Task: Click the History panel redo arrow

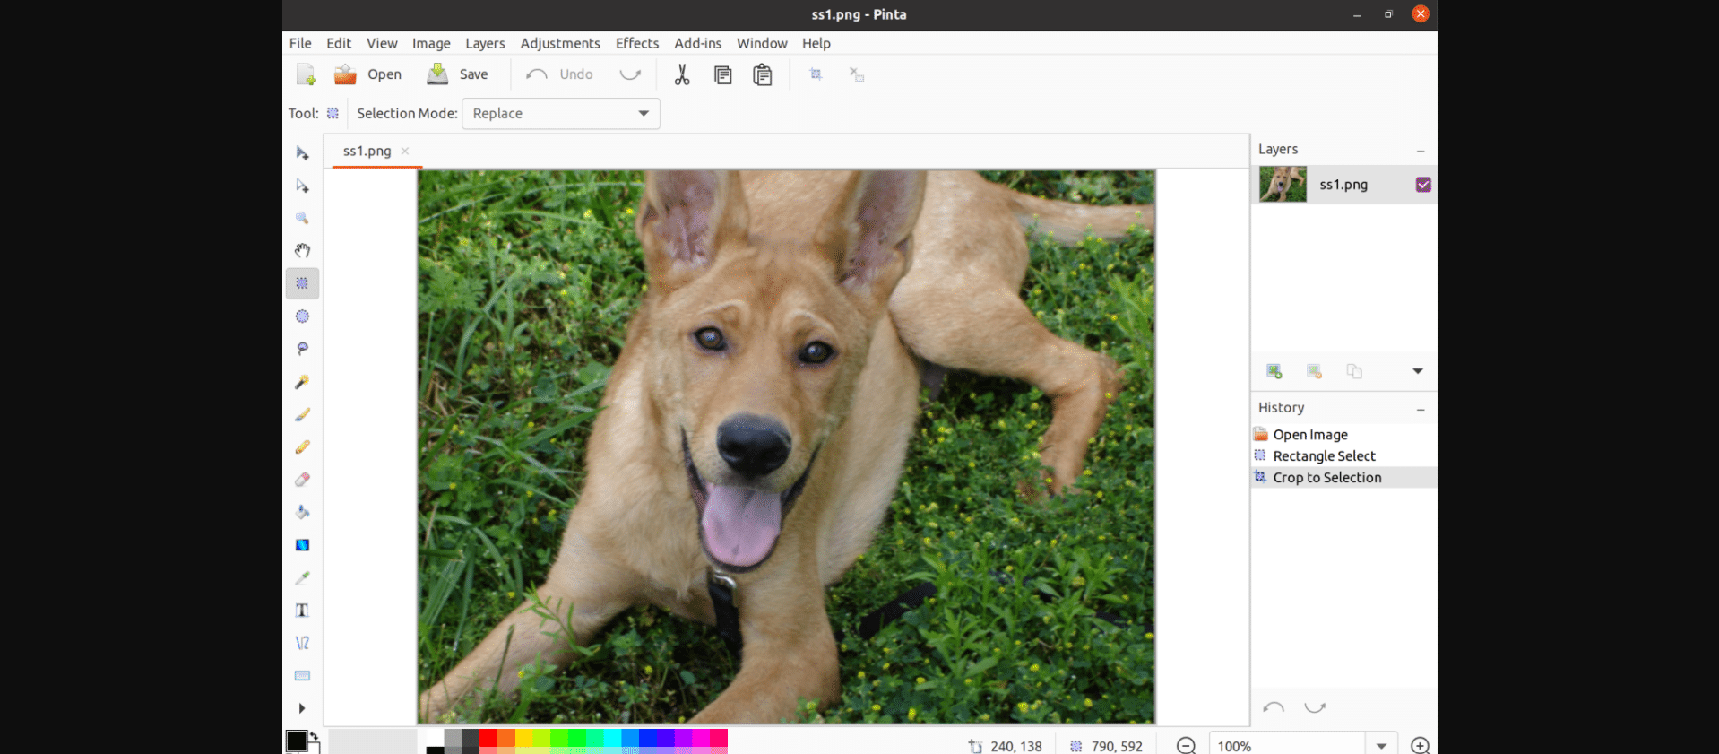Action: click(x=1315, y=707)
